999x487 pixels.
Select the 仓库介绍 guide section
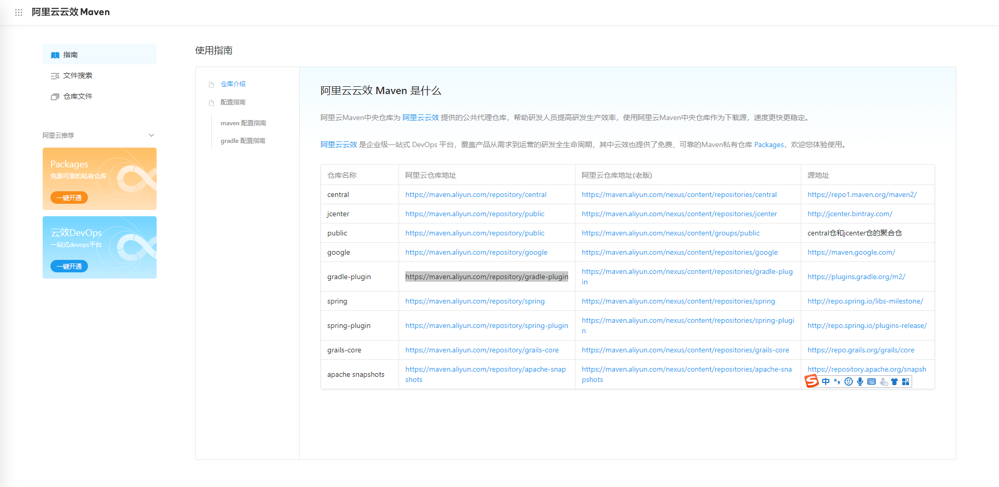233,84
